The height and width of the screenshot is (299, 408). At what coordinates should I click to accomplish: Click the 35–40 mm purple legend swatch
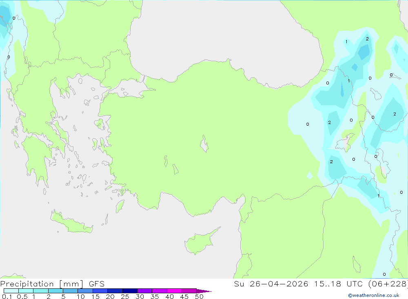159,291
